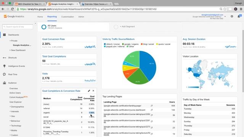Select the Google Analytics dashboard in sidebar
Viewport: 244px width, 137px height.
[22, 45]
